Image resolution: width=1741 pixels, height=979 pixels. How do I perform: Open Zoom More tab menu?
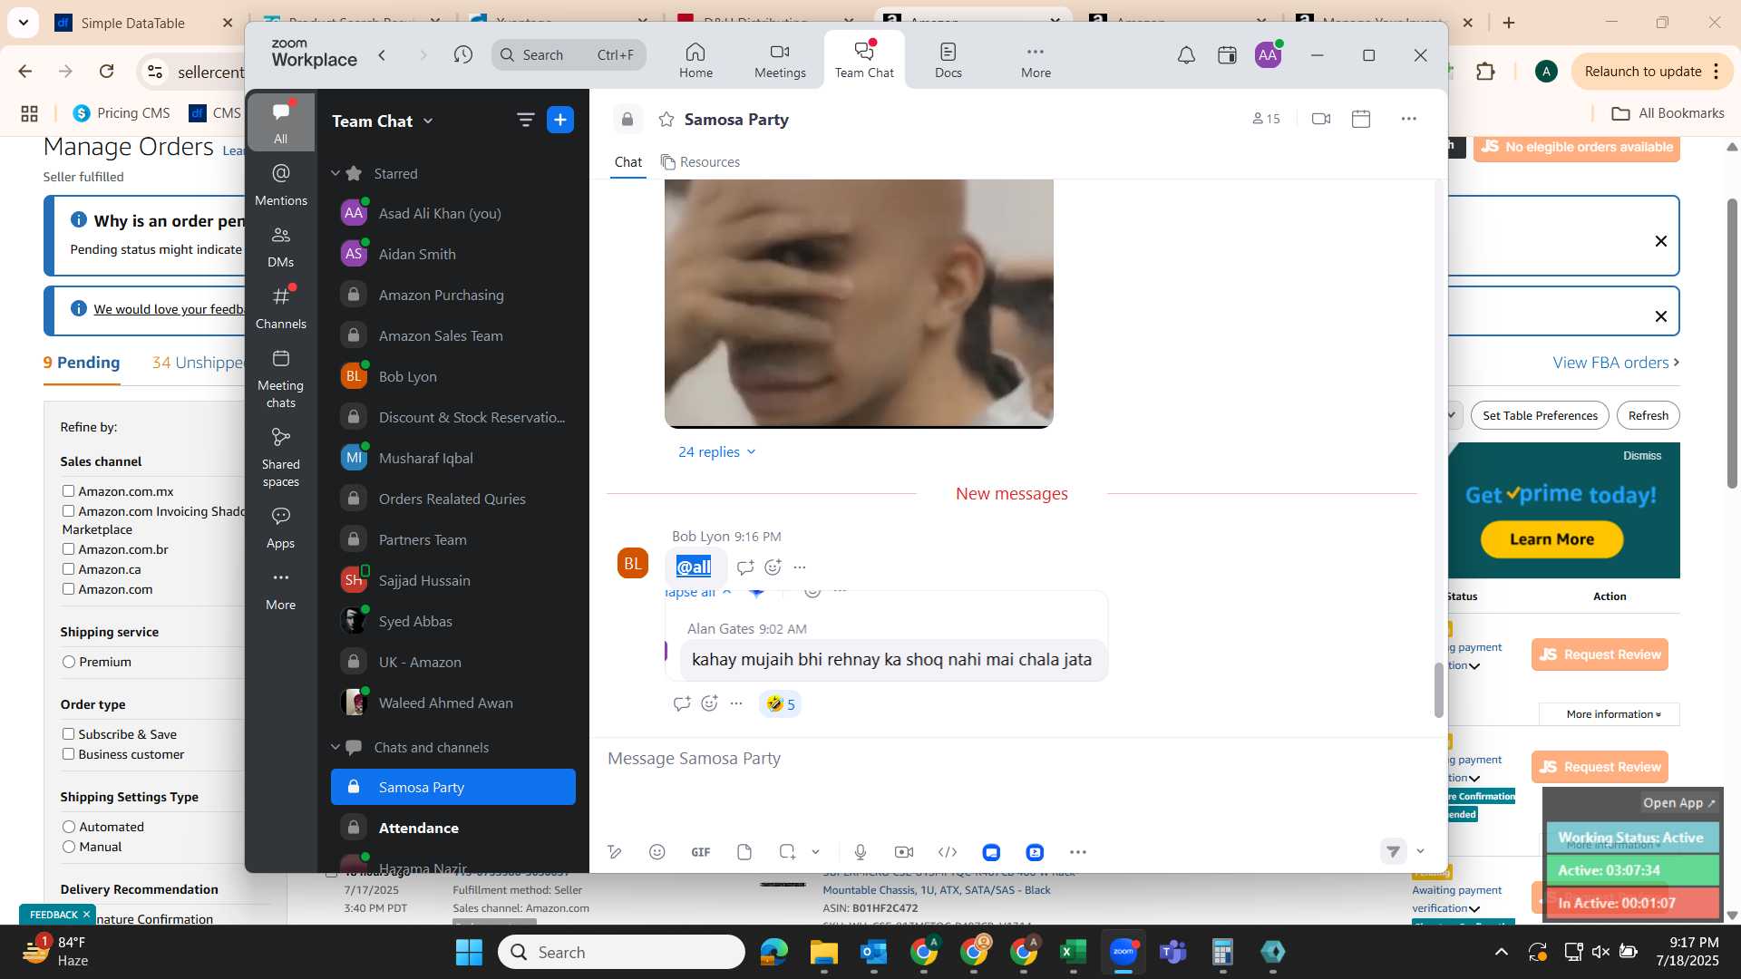tap(1036, 60)
